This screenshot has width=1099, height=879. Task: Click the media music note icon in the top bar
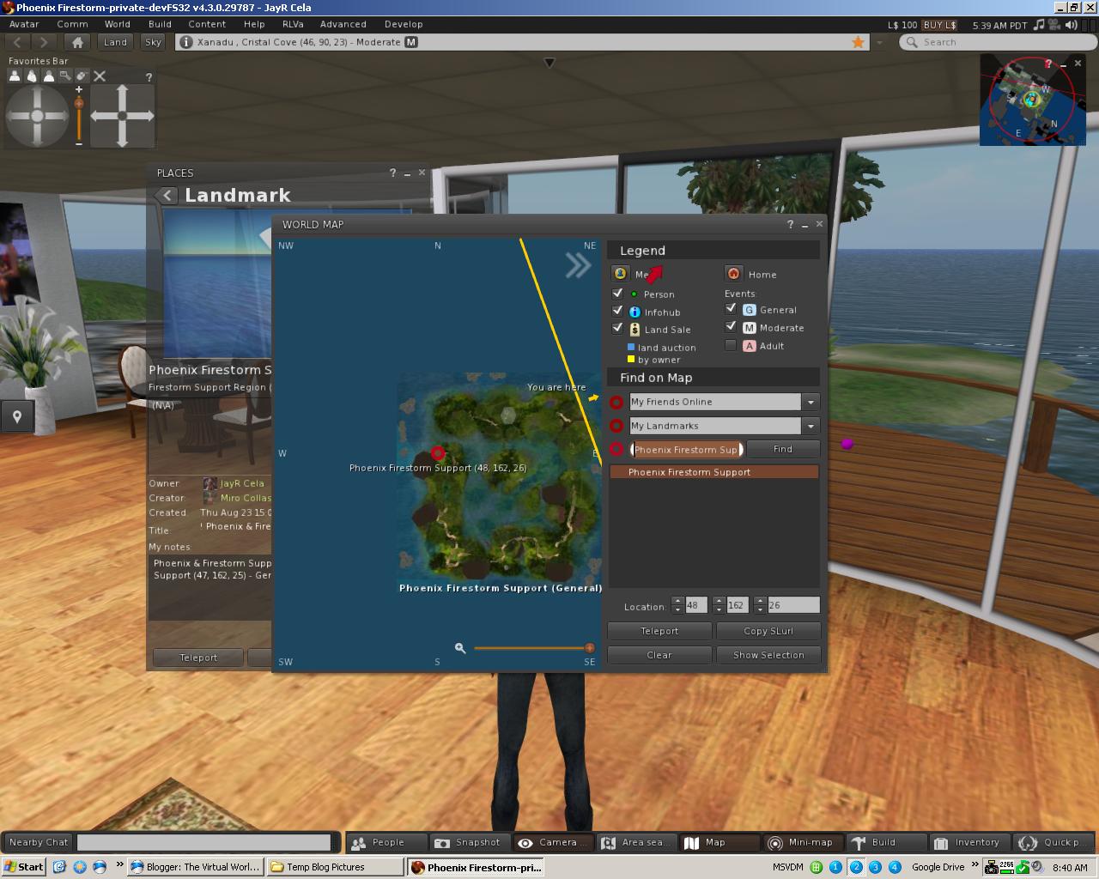1039,25
